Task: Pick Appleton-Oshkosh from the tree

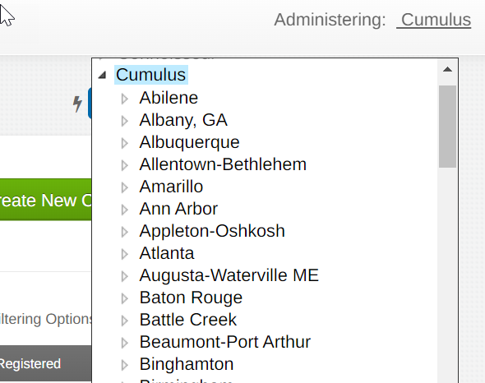Action: (x=212, y=231)
